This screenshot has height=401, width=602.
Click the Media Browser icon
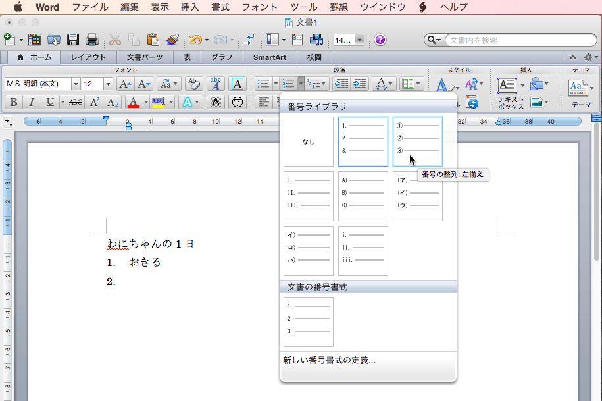click(x=316, y=40)
